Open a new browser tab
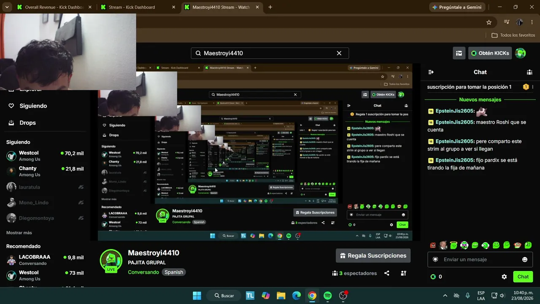This screenshot has width=540, height=304. point(270,7)
